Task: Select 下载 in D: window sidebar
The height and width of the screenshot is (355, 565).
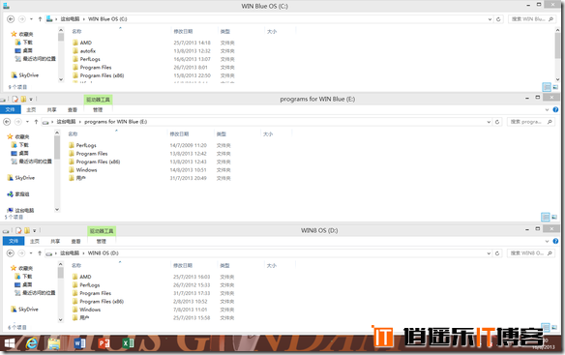Action: [23, 277]
